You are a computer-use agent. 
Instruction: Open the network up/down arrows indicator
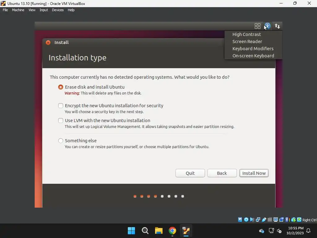[x=277, y=26]
